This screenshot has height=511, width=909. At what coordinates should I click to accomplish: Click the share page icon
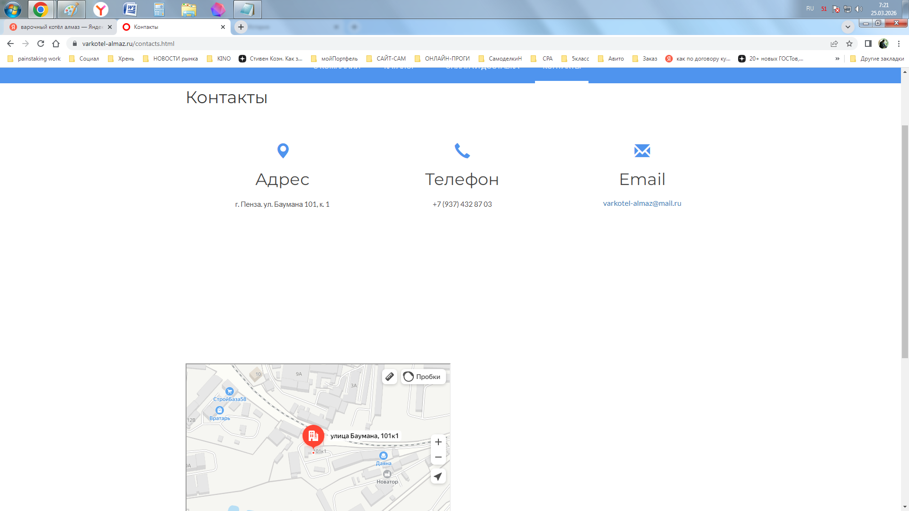pyautogui.click(x=834, y=44)
